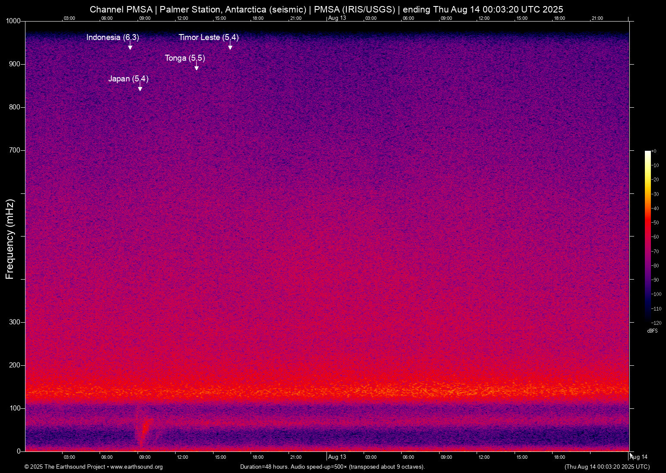Click the 1000 frequency tick label
The image size is (666, 473).
13,21
